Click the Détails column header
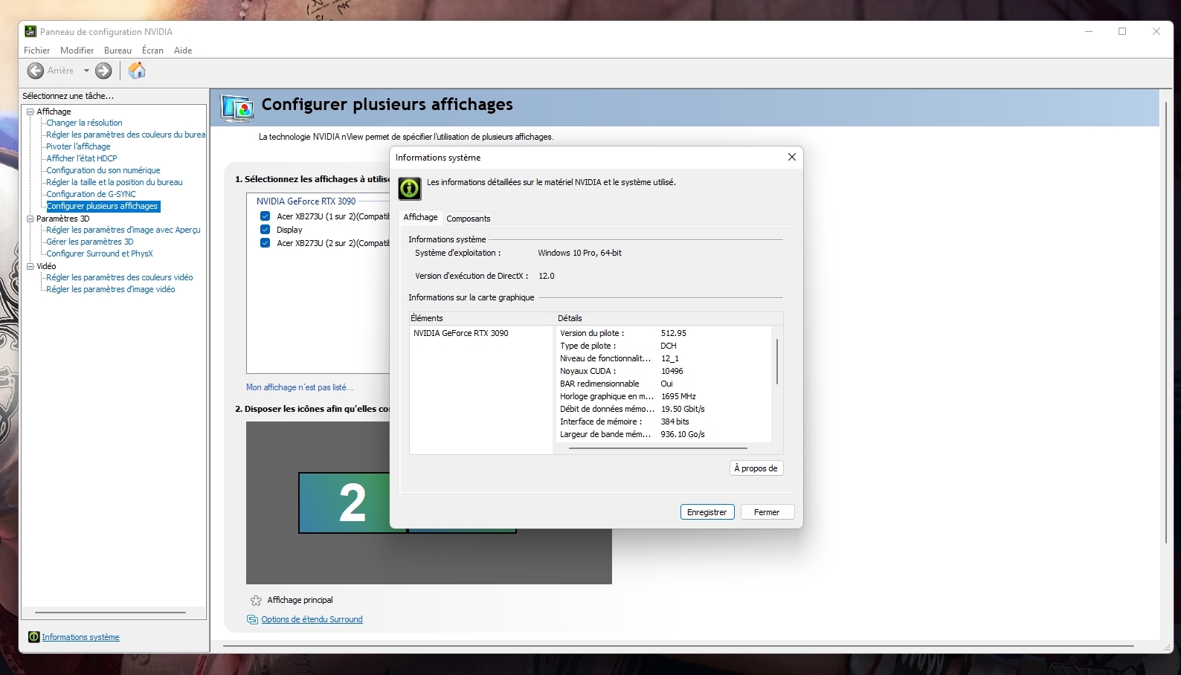This screenshot has height=675, width=1181. tap(668, 318)
